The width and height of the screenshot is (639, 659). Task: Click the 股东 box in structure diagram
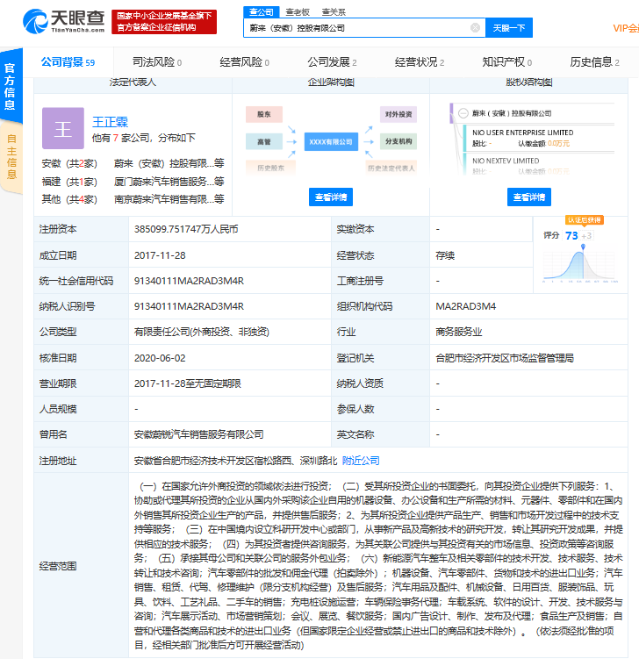click(264, 114)
